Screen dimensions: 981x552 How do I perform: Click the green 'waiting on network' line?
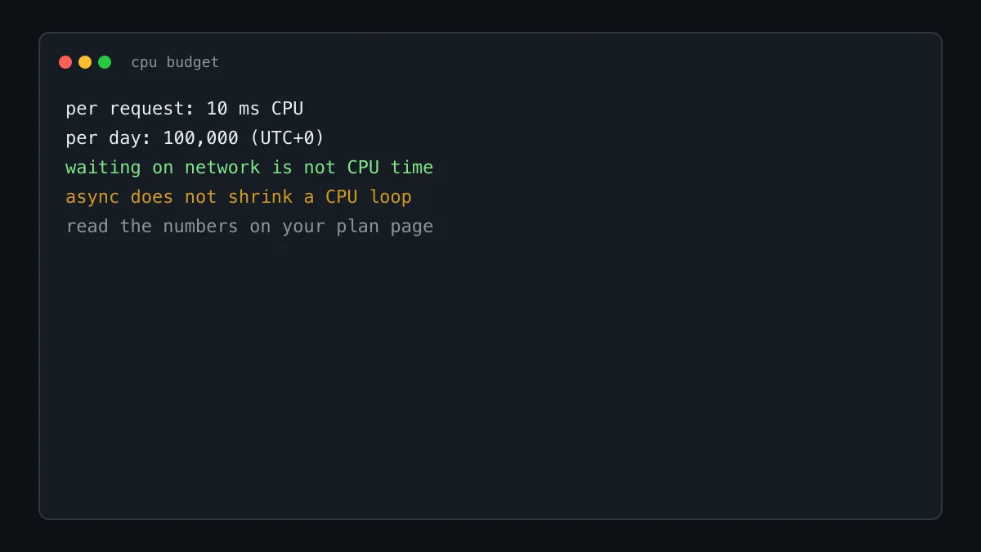click(249, 168)
